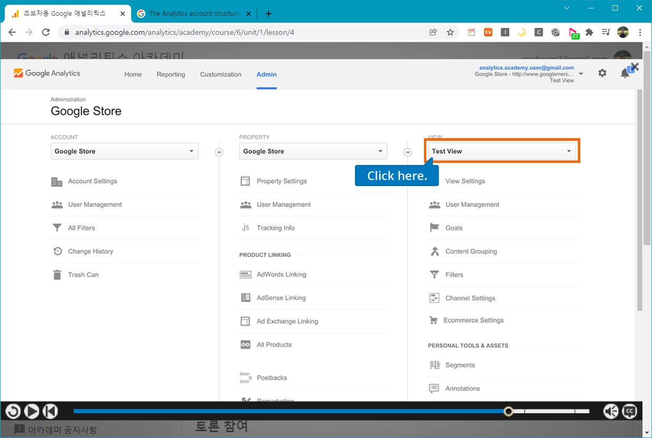This screenshot has width=652, height=438.
Task: Replay the lesson with rewind button
Action: [x=13, y=411]
